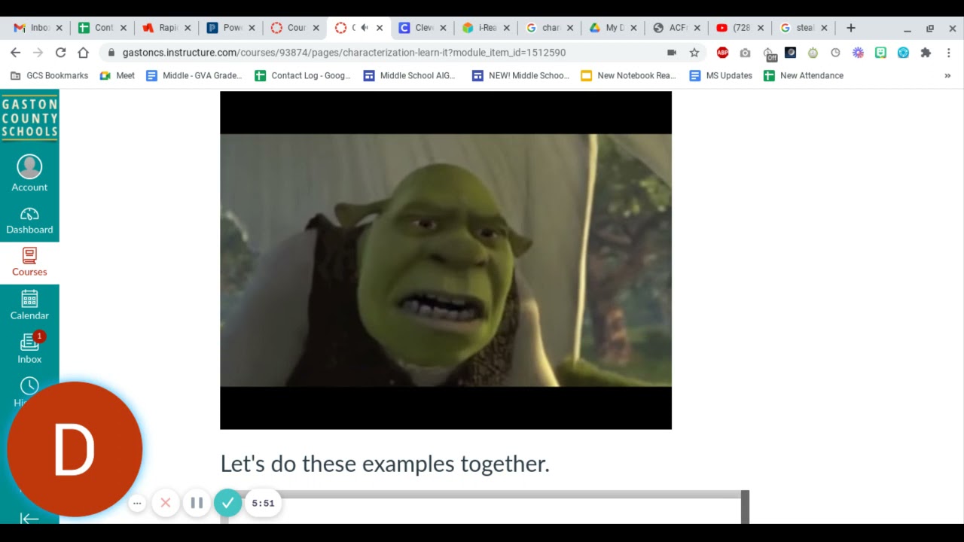The height and width of the screenshot is (542, 964).
Task: Click the heading 'Let's do these examples together.'
Action: coord(385,464)
